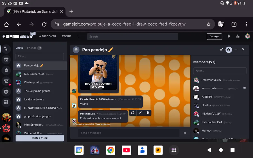Open member Marley4 in members list

220,130
